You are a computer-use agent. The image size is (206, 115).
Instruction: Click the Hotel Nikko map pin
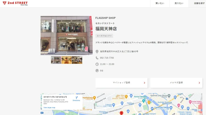tap(190, 102)
